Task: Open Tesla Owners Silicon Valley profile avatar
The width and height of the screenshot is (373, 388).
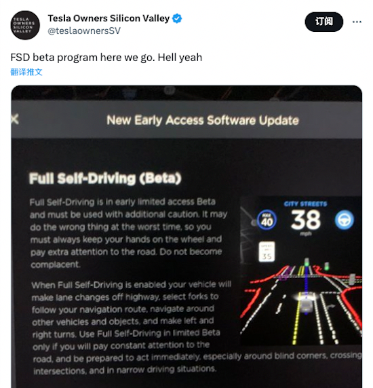Action: point(25,25)
